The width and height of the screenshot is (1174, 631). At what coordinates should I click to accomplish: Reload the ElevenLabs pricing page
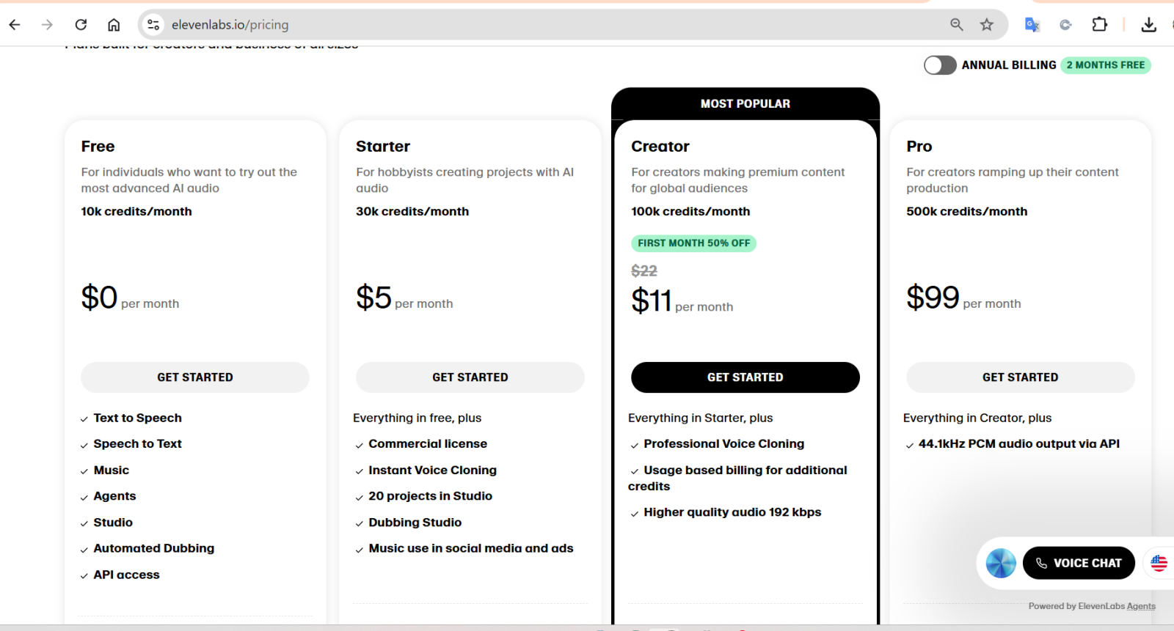click(x=81, y=25)
